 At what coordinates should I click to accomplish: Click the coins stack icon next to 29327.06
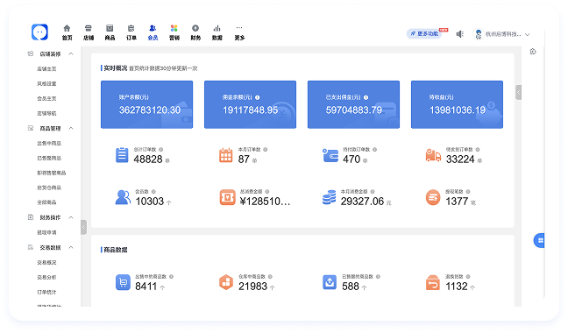(x=329, y=197)
